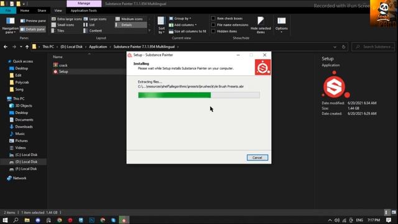Viewport: 398px width, 224px height.
Task: Go forward in File Explorer
Action: (x=14, y=47)
